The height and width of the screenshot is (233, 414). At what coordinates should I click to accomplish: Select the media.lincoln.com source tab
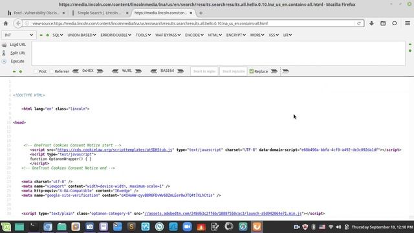point(164,13)
